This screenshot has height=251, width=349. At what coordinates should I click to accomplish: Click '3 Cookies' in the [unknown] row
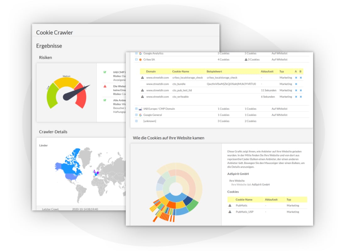click(224, 121)
